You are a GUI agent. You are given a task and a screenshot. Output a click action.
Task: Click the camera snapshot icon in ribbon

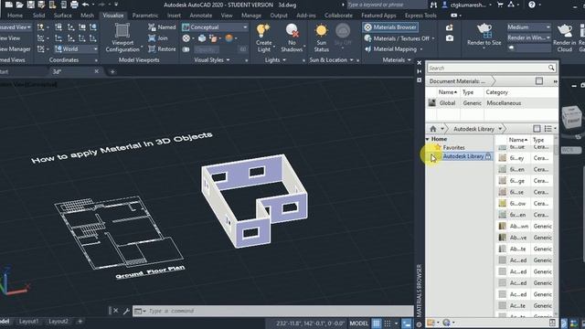pyautogui.click(x=450, y=38)
